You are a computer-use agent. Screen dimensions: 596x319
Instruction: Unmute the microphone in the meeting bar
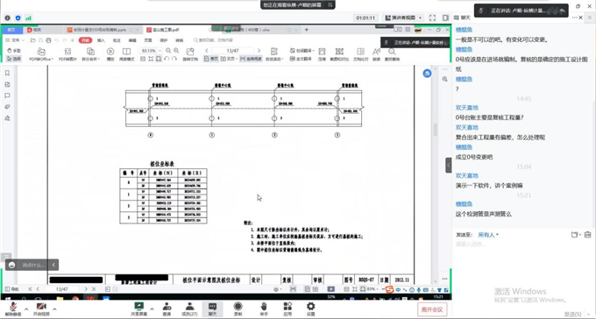coord(12,308)
